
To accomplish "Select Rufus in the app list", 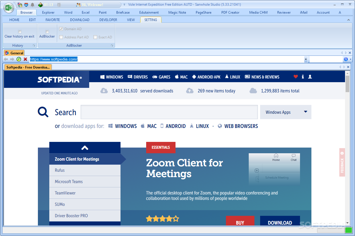I will (85, 170).
